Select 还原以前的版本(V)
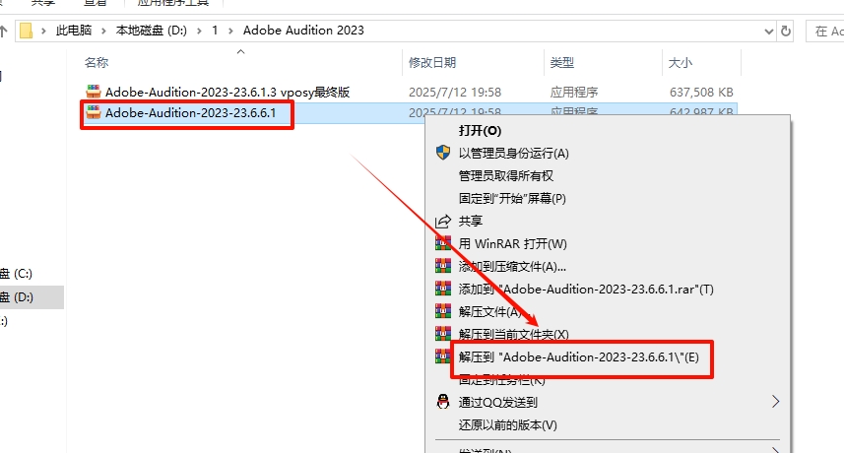 click(x=608, y=425)
